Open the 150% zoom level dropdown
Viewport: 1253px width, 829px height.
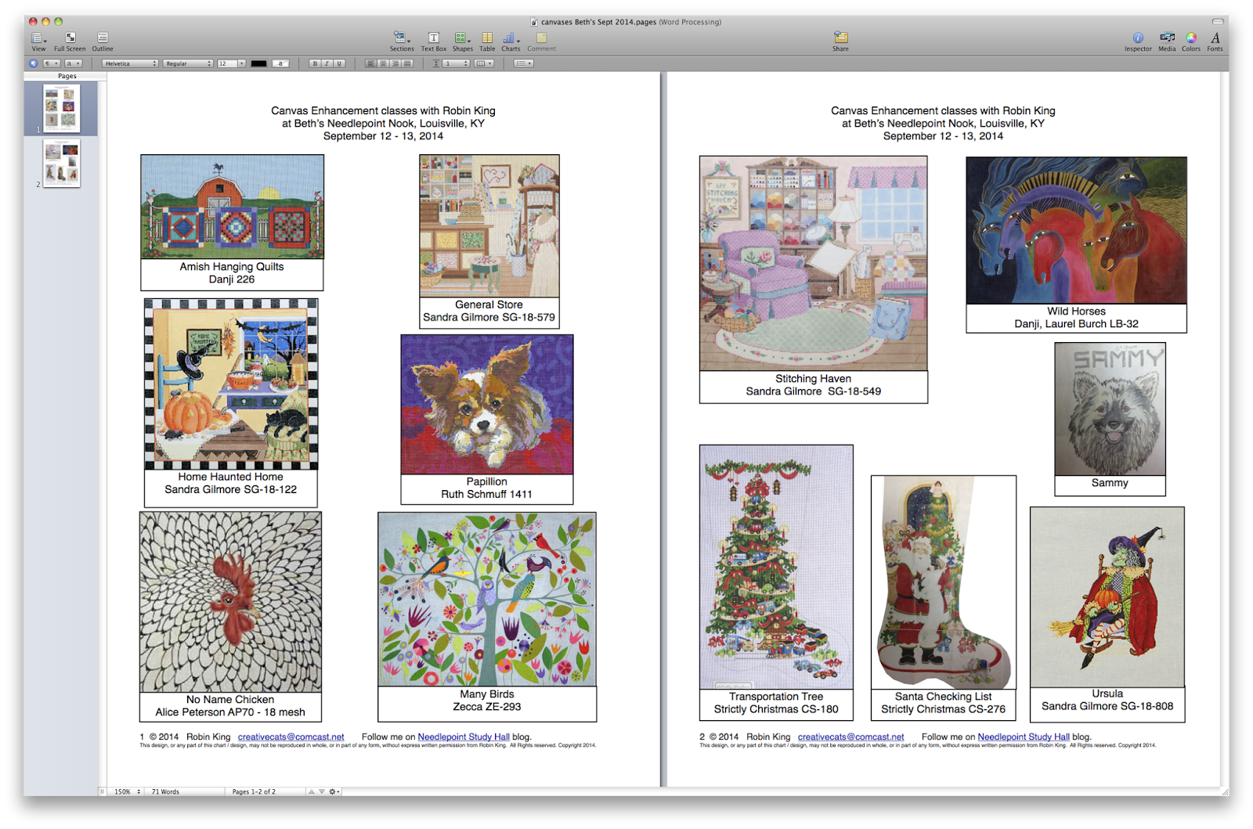point(127,791)
